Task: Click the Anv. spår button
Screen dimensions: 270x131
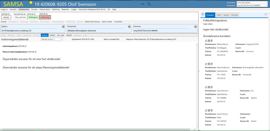Action: (61, 35)
